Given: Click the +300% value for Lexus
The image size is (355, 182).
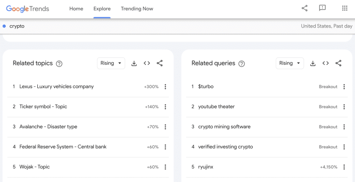Looking at the screenshot, I should point(151,87).
